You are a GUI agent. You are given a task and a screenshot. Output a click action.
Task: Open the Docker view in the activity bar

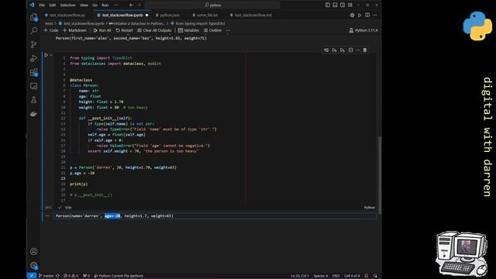[x=33, y=114]
